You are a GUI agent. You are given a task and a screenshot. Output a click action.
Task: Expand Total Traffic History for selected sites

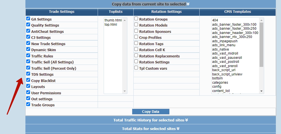click(150, 120)
